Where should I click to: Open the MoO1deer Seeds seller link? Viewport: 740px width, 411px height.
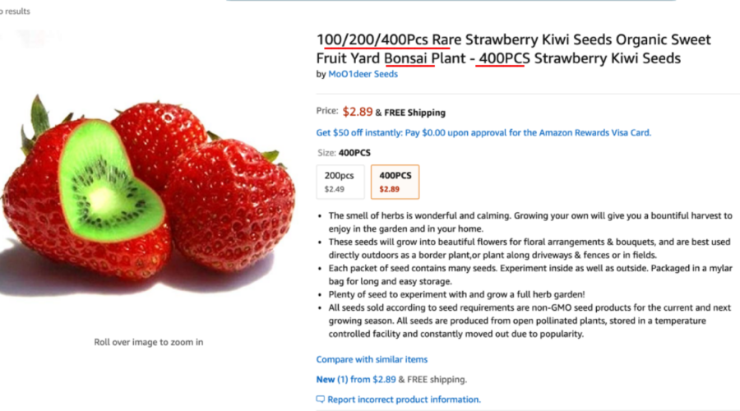[363, 74]
